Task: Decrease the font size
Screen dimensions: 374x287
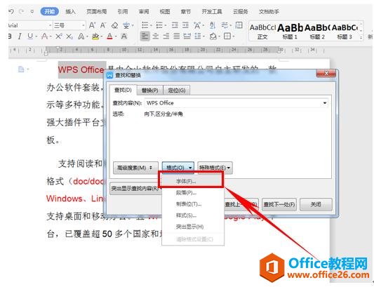Action: [x=103, y=25]
